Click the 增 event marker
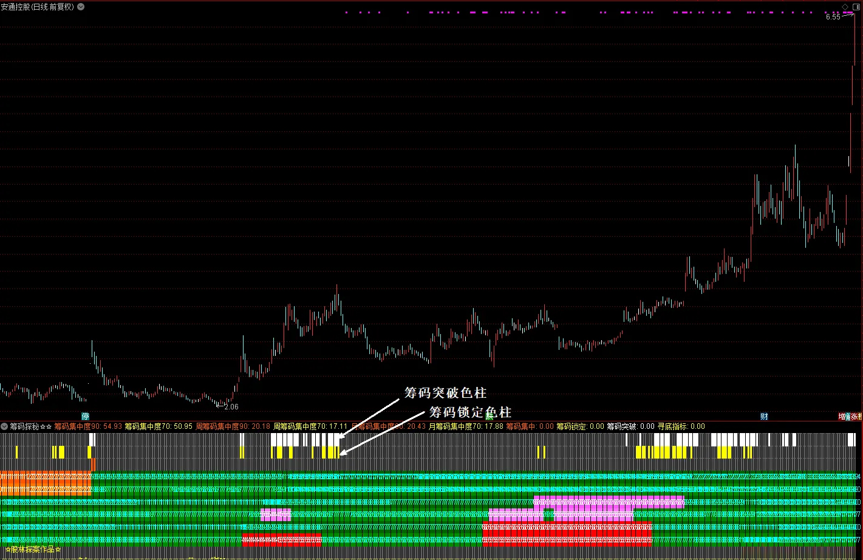The width and height of the screenshot is (863, 560). 842,417
